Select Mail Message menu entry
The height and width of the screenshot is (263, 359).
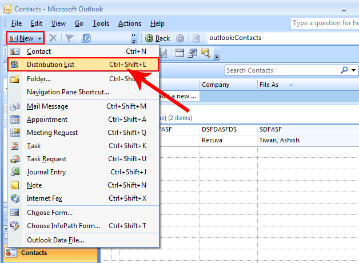pyautogui.click(x=83, y=106)
